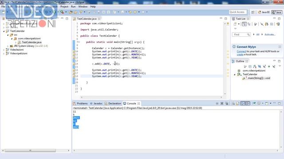Image resolution: width=284 pixels, height=159 pixels.
Task: Click Remove All Terminated Launches in Console
Action: pos(227,103)
